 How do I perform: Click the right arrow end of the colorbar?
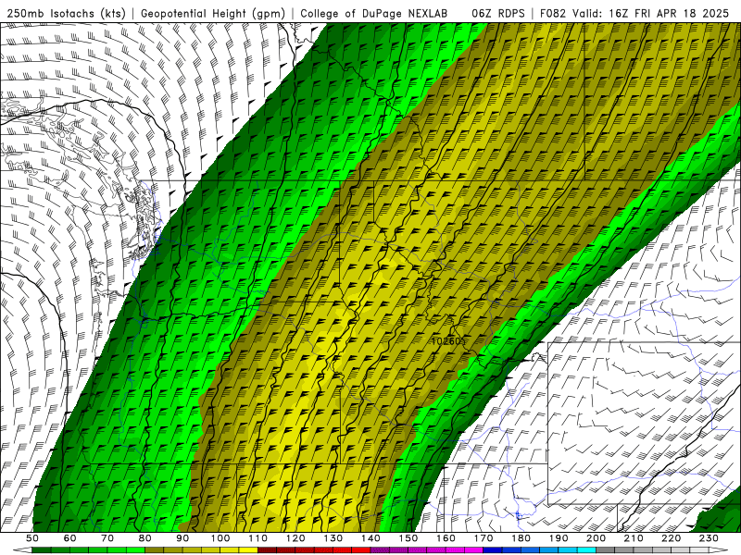[x=719, y=550]
